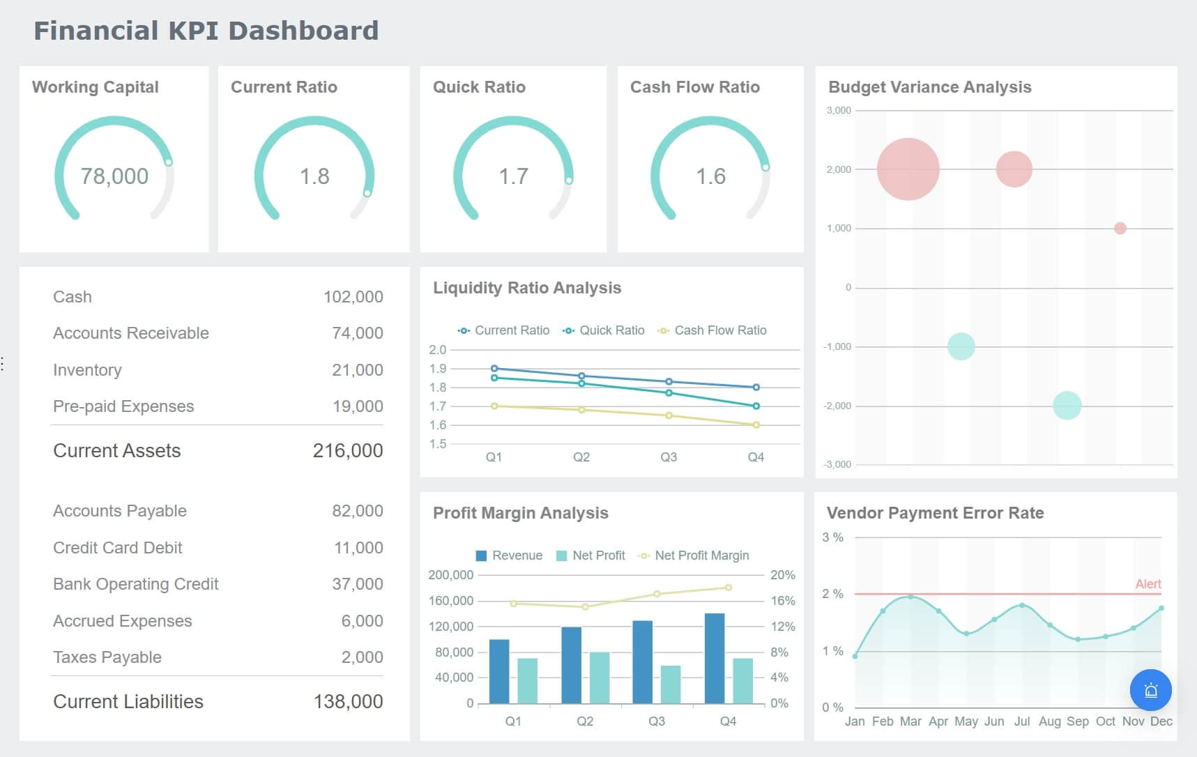Click the December point in Vendor chart
1197x757 pixels.
[x=1161, y=608]
